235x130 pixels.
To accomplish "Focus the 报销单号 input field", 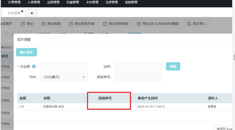I will point(138,77).
